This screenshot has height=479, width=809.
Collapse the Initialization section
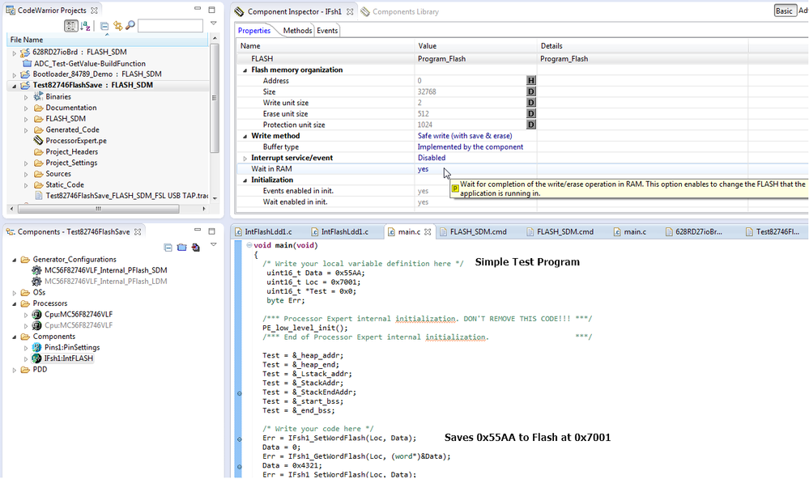click(x=246, y=179)
